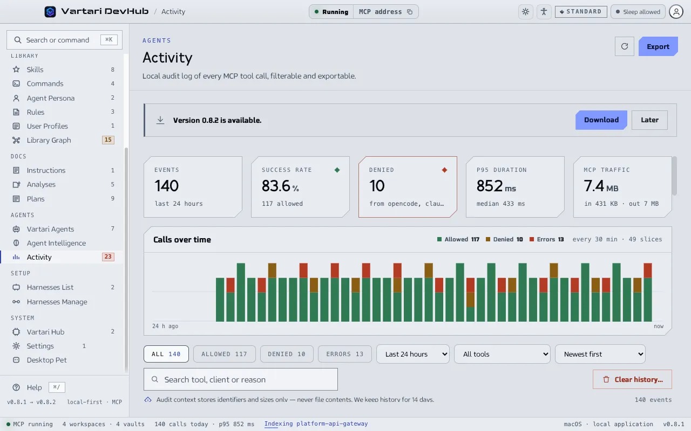Toggle the STANDARD mode button

(x=581, y=12)
